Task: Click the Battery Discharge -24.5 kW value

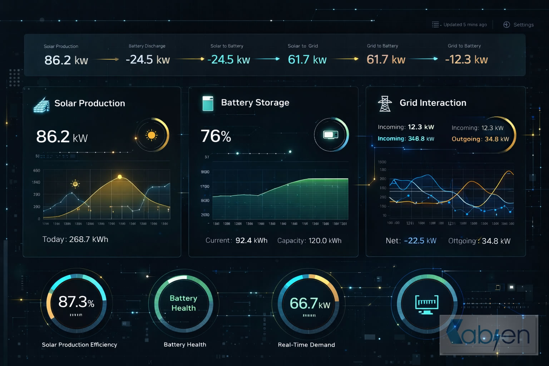Action: (148, 59)
